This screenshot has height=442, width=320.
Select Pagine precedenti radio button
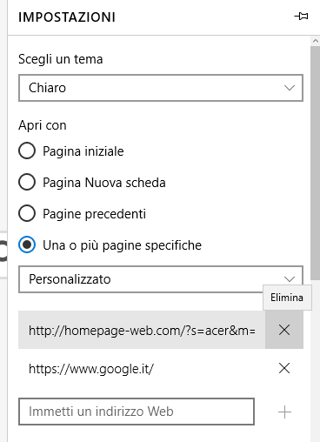[27, 213]
